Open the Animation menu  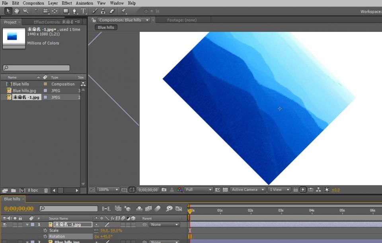point(84,3)
